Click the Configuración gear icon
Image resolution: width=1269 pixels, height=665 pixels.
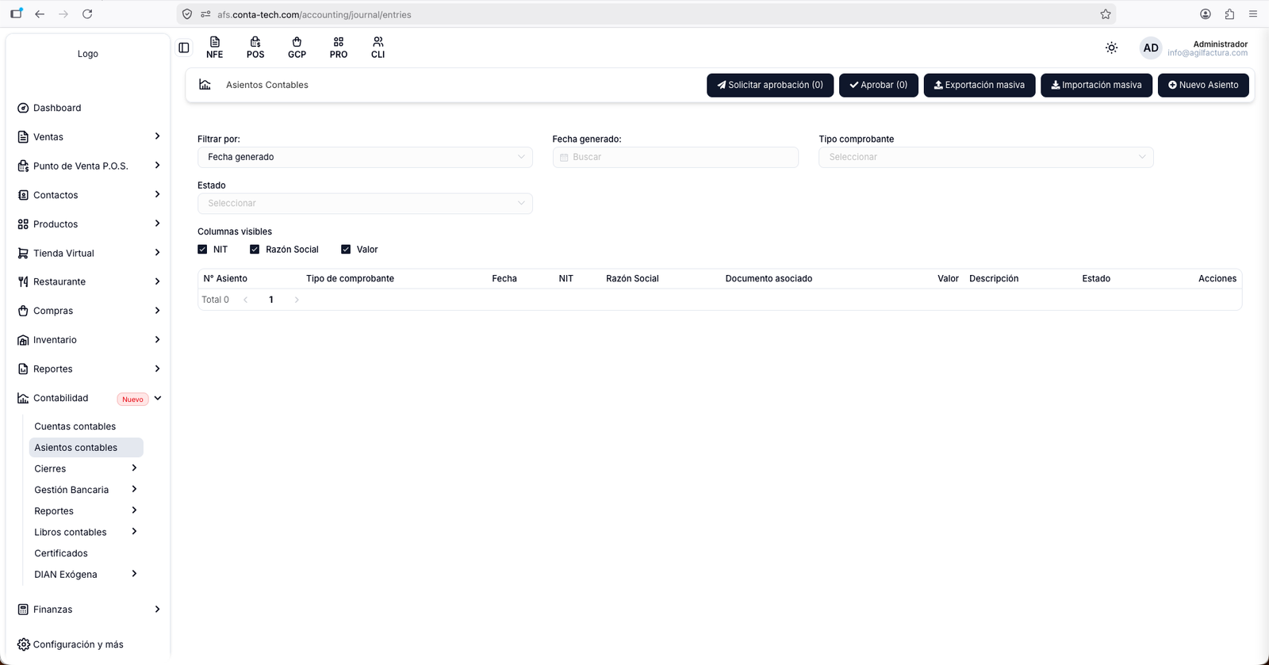[23, 644]
